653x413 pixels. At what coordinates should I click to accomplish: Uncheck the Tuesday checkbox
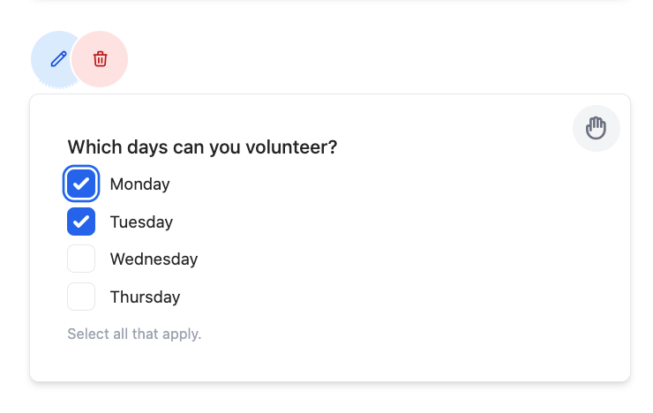tap(81, 222)
